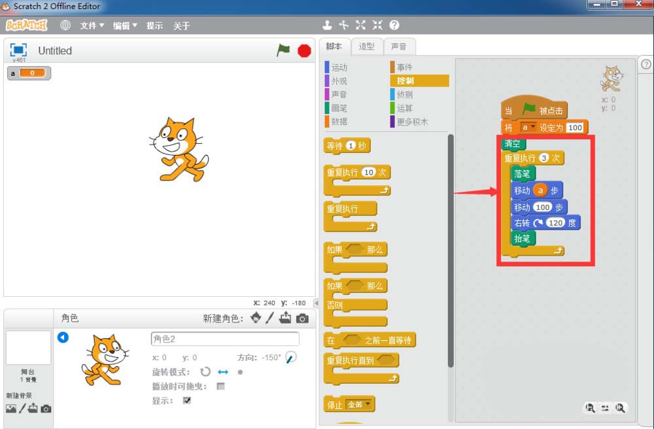
Task: Select the Grow sprite tool
Action: (x=361, y=25)
